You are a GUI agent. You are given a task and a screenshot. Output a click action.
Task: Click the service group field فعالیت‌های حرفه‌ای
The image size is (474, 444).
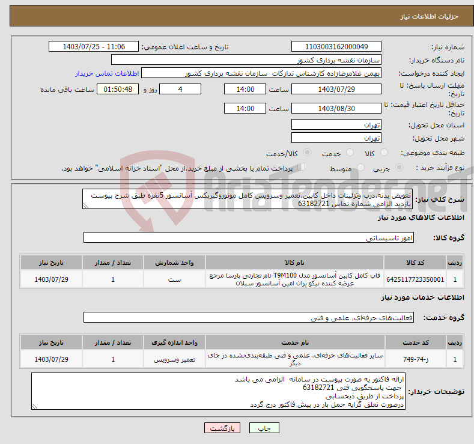(249, 317)
